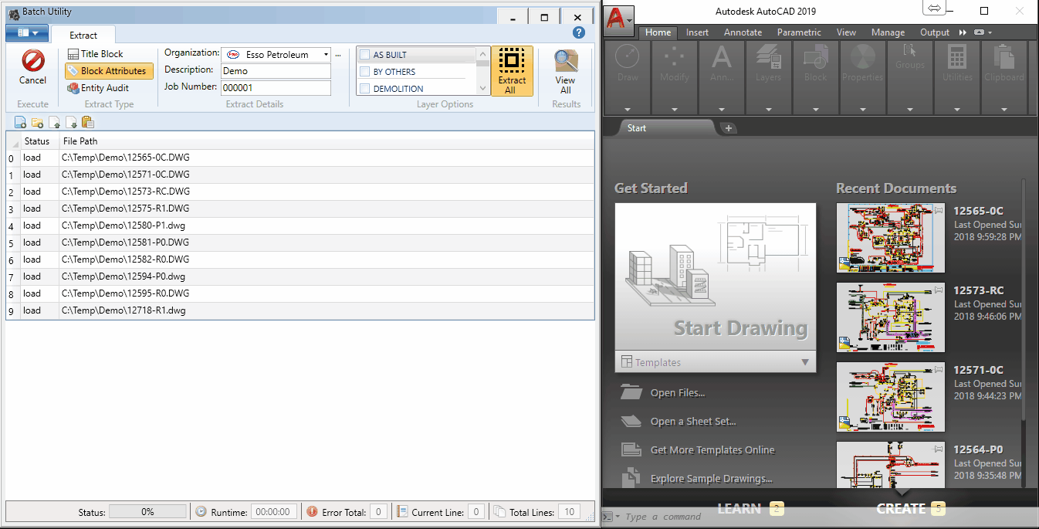The image size is (1039, 529).
Task: Click the Properties panel icon in AutoCAD
Action: coord(863,56)
